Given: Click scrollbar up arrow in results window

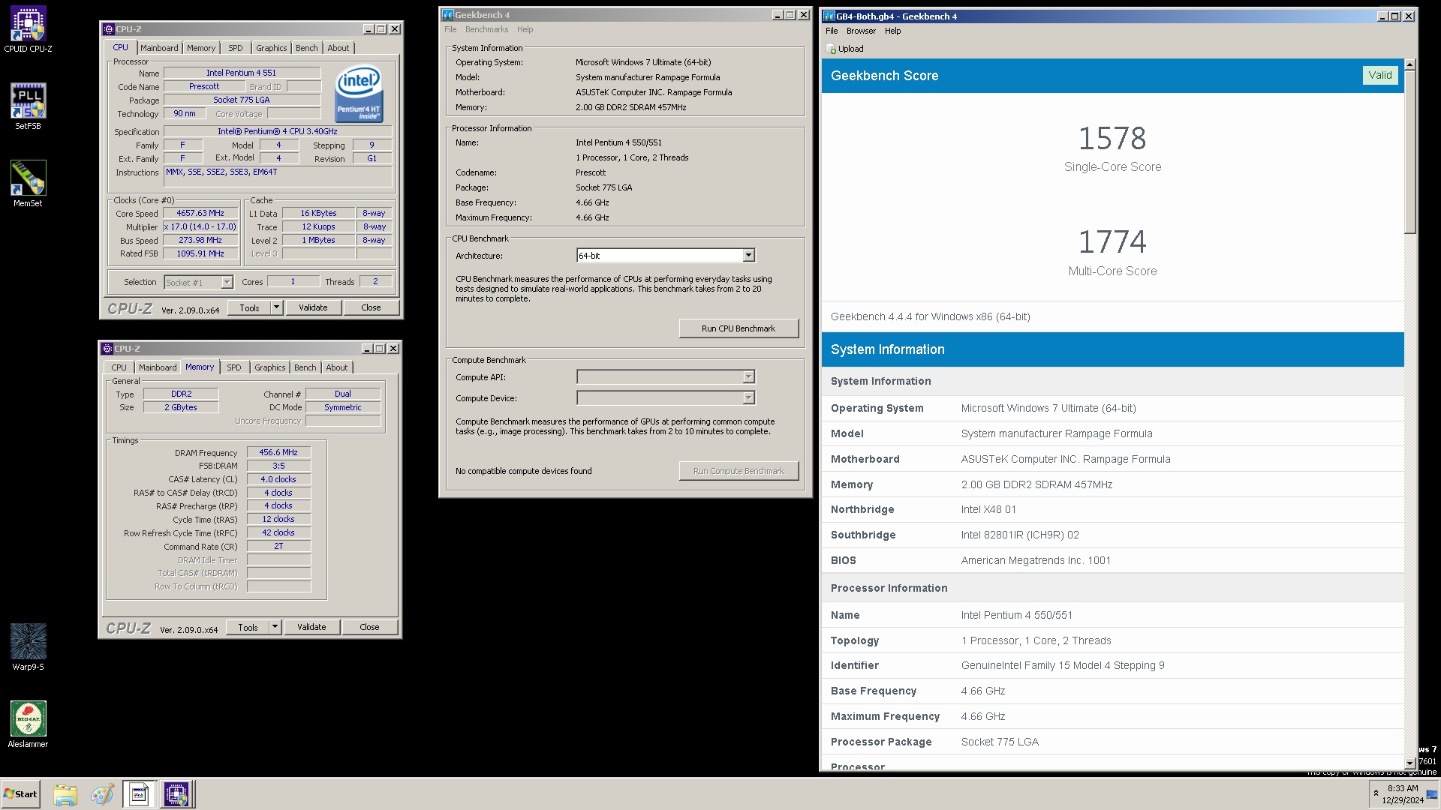Looking at the screenshot, I should [x=1409, y=65].
